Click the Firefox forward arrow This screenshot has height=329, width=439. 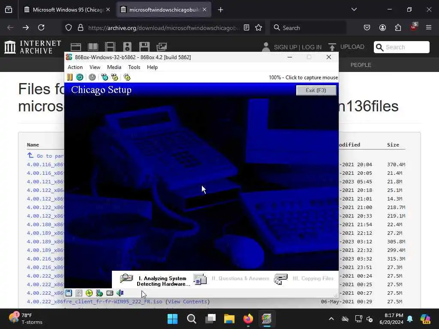[x=26, y=27]
